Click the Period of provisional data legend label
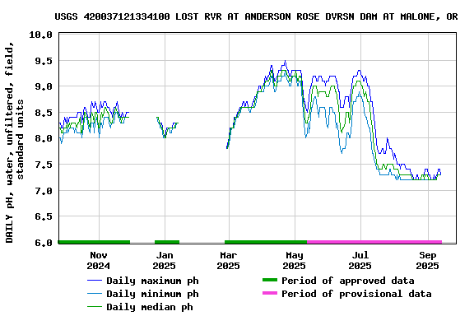Screen dimensions: 474x316 (356, 294)
